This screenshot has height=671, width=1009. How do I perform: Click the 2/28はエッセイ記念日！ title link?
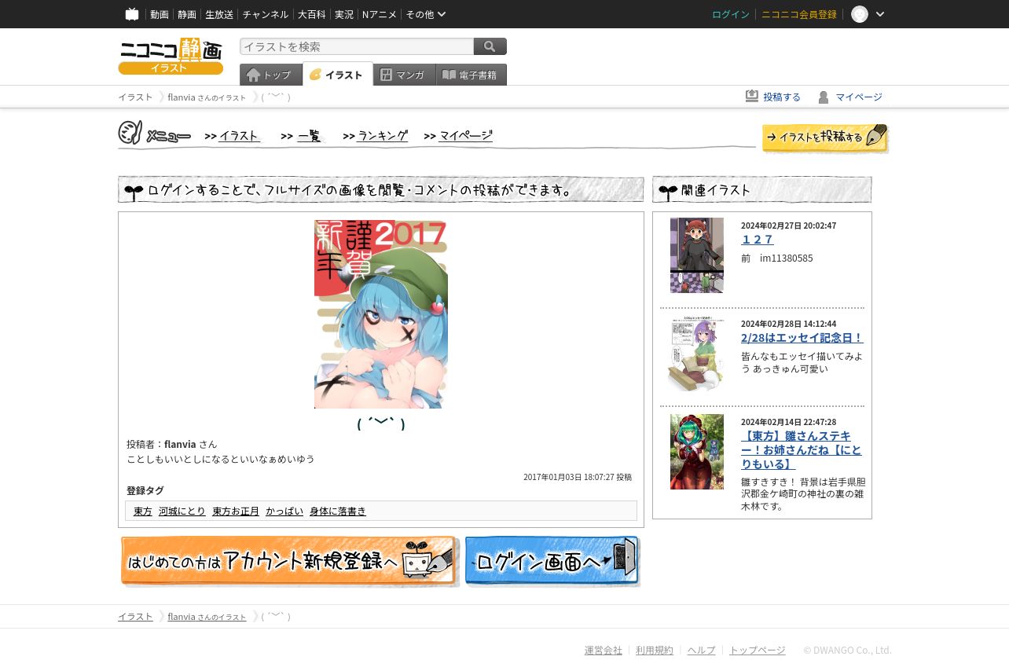pyautogui.click(x=802, y=338)
